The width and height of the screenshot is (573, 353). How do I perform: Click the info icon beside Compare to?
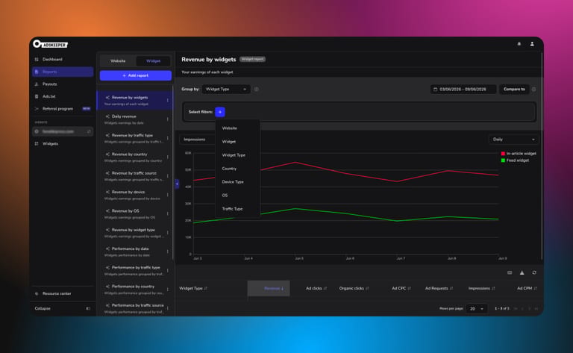[x=534, y=89]
